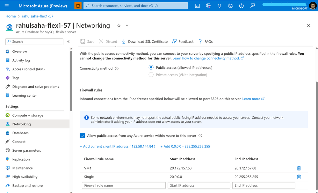Click the main content vertical scrollbar
The height and width of the screenshot is (193, 318).
coord(317,135)
